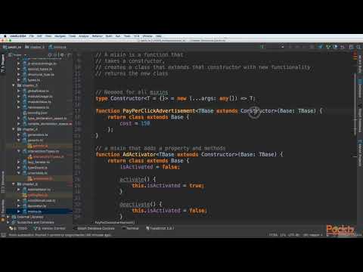This screenshot has height=272, width=363.
Task: Expand Scratches and Consoles node
Action: pyautogui.click(x=8, y=222)
